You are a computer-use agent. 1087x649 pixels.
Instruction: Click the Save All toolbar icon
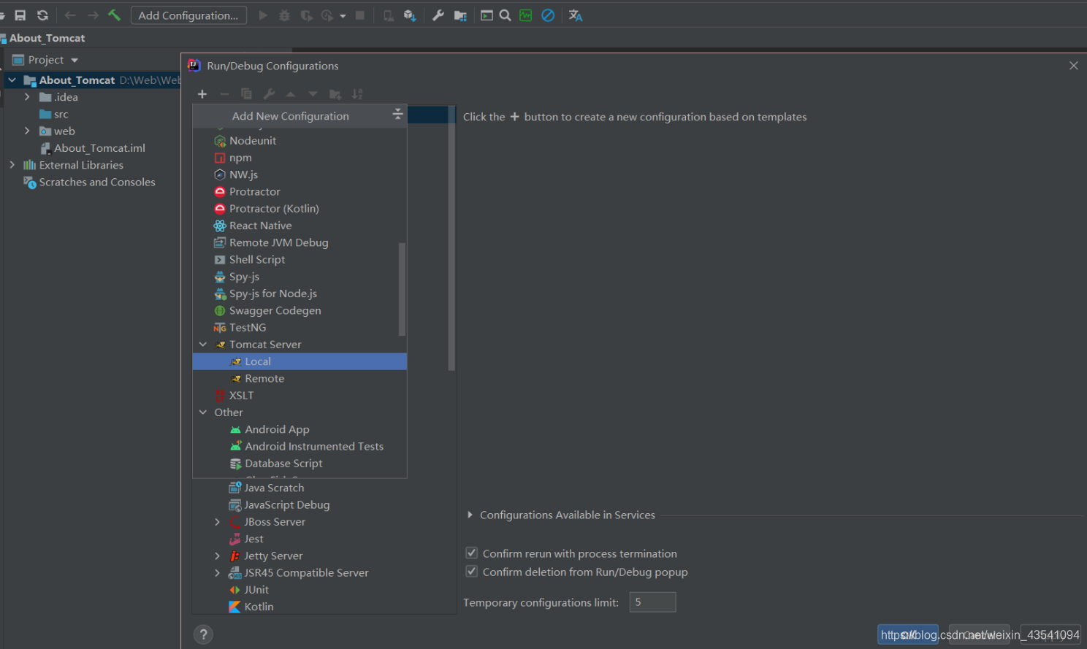tap(20, 15)
